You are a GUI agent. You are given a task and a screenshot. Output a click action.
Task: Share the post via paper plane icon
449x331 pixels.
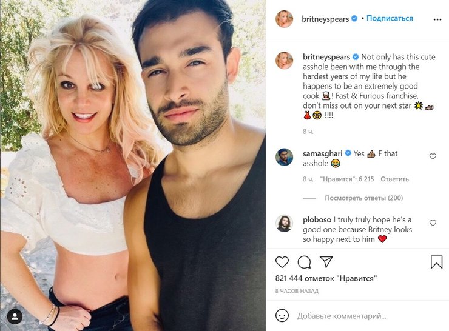326,261
